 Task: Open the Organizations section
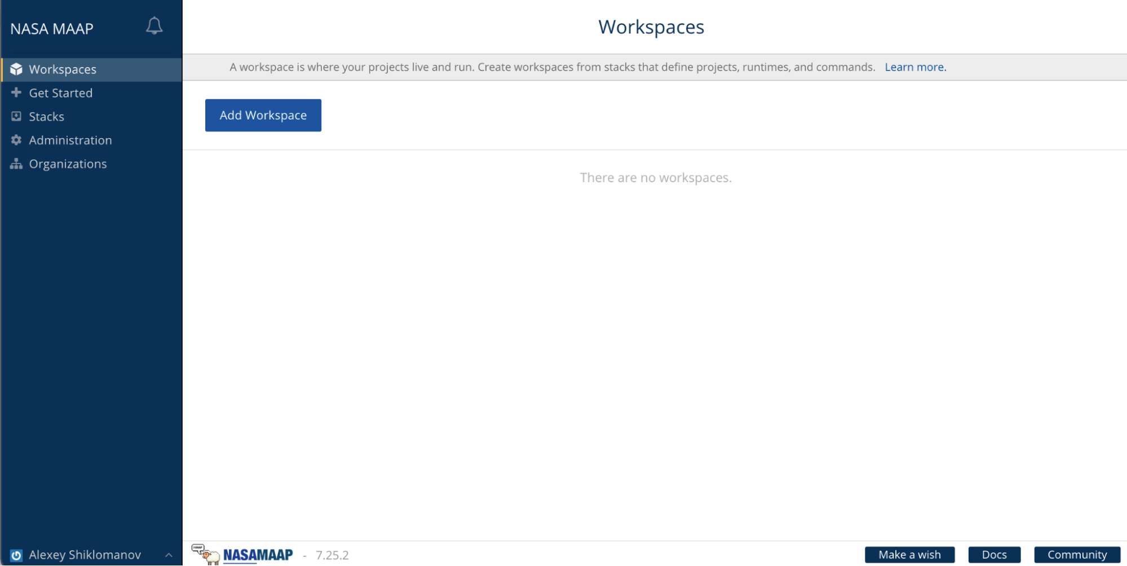91,164
